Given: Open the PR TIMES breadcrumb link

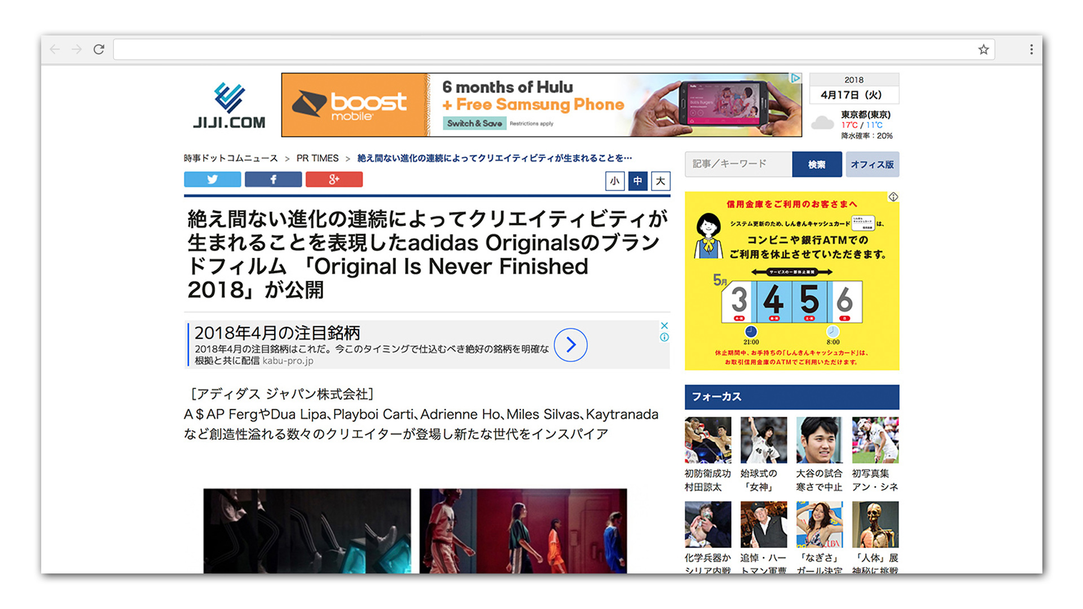Looking at the screenshot, I should click(318, 158).
